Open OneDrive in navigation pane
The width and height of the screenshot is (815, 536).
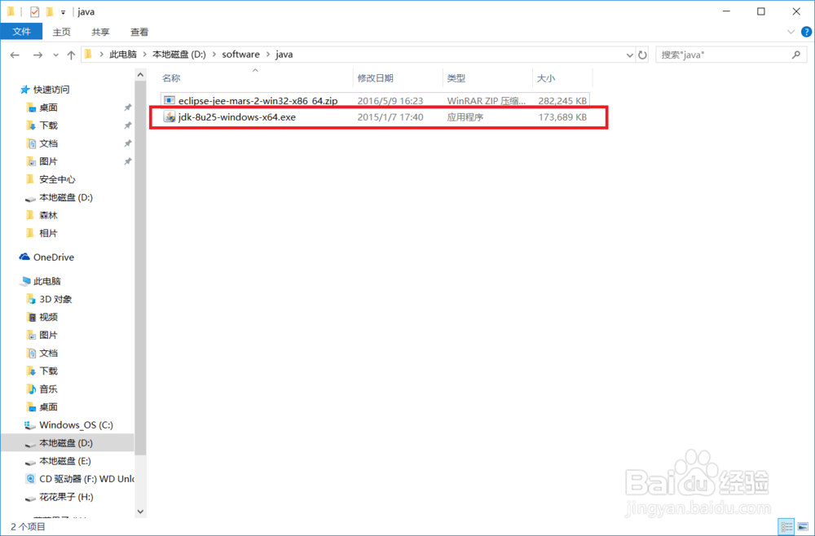click(54, 257)
